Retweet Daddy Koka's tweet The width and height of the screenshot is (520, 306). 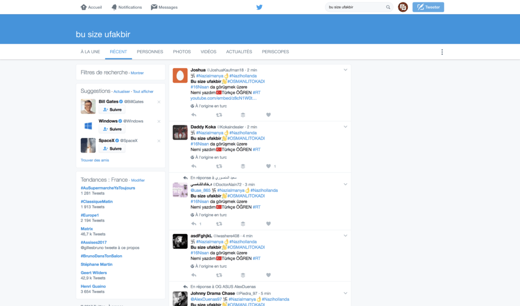click(x=219, y=166)
